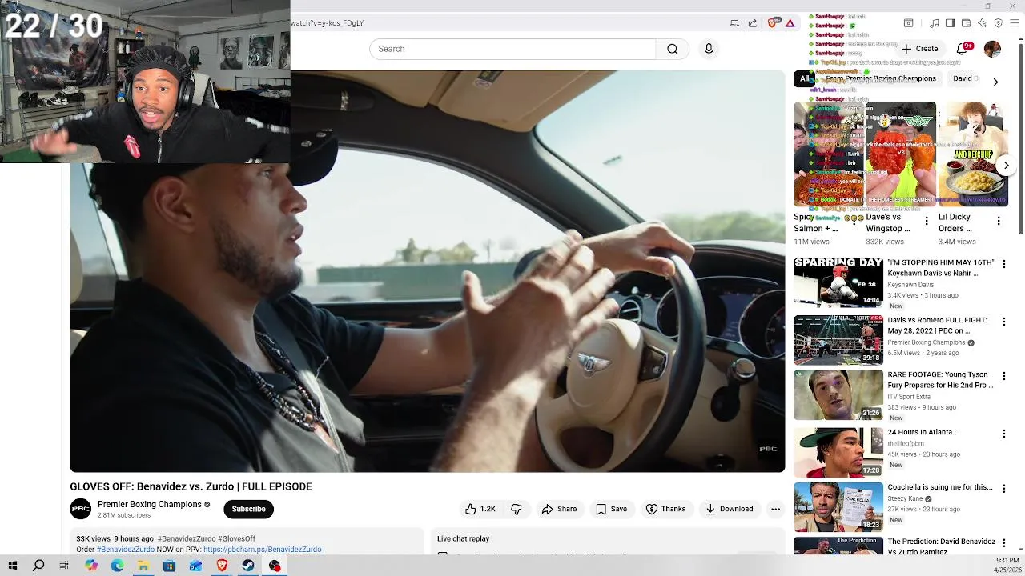The image size is (1025, 576).
Task: Dislike the video
Action: [x=517, y=509]
